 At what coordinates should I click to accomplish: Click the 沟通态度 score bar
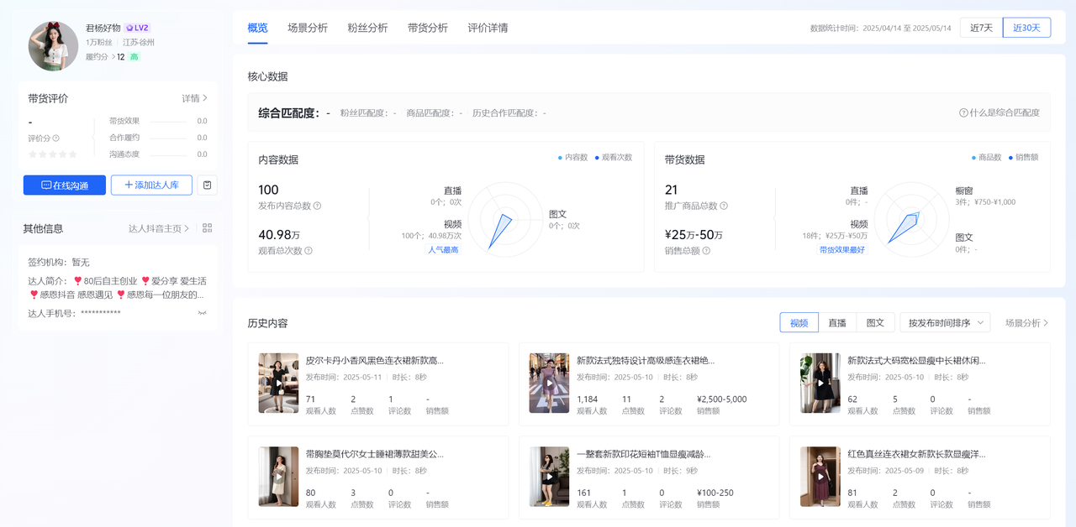167,154
